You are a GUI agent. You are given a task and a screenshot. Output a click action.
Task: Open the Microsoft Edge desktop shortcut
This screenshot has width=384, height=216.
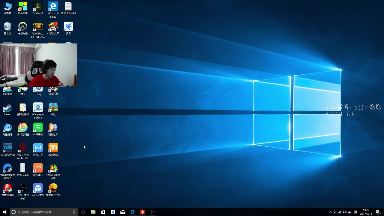coord(53,10)
